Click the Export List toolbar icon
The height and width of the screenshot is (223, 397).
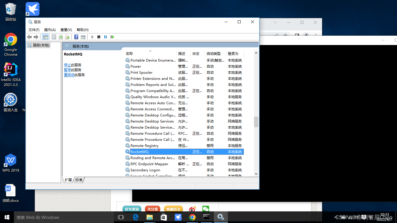(67, 37)
